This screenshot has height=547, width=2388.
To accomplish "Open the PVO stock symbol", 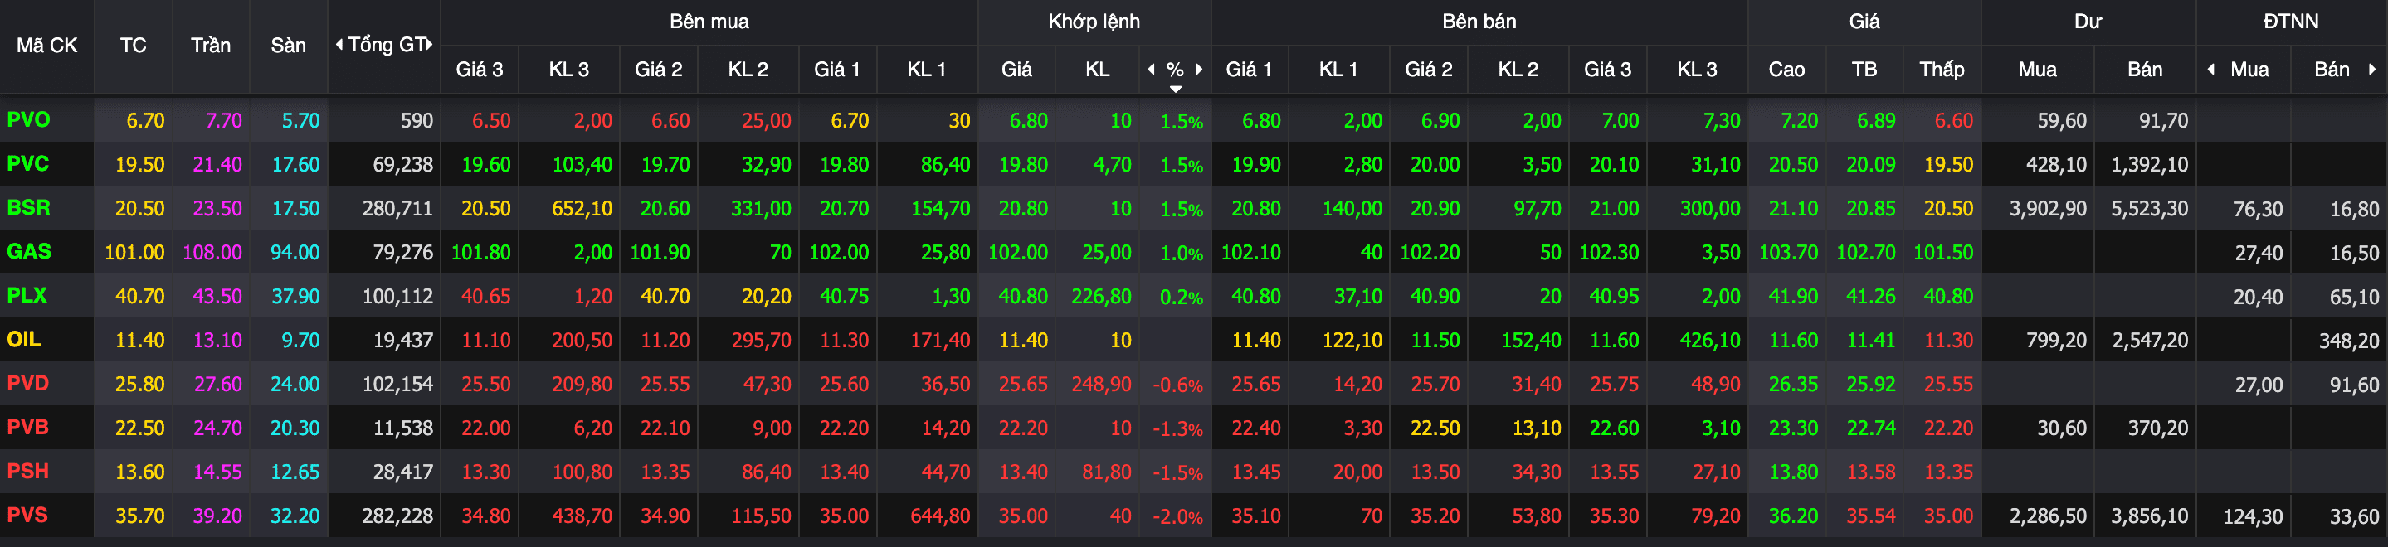I will point(29,119).
